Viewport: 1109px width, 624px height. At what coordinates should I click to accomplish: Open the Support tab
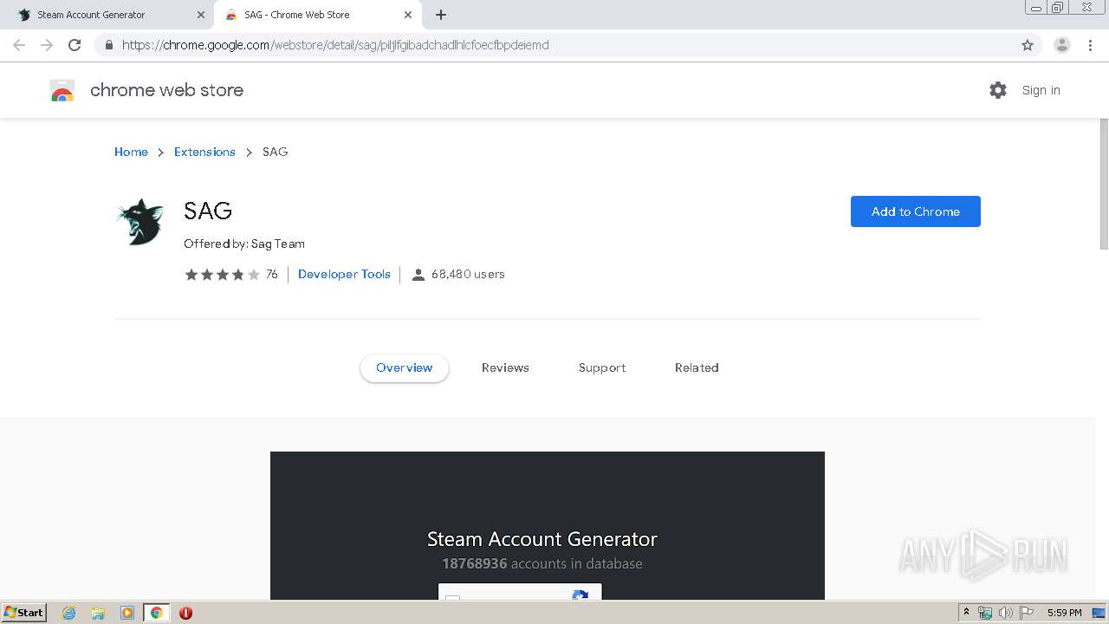pos(602,367)
